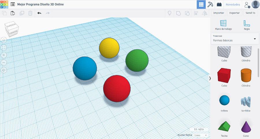Switch to the 3D design grid view
260x139 pixels.
pyautogui.click(x=201, y=4)
